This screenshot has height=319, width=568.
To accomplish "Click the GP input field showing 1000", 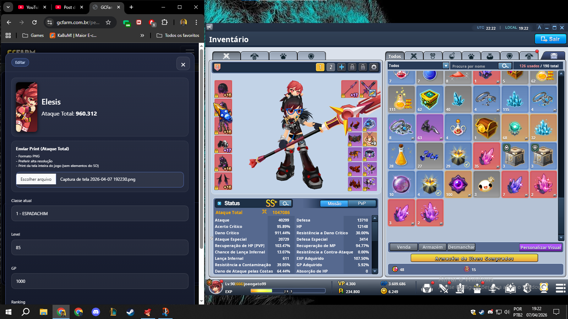I will pyautogui.click(x=100, y=281).
